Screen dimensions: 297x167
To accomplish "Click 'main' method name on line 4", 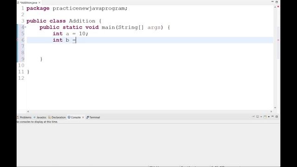I will [x=108, y=27].
